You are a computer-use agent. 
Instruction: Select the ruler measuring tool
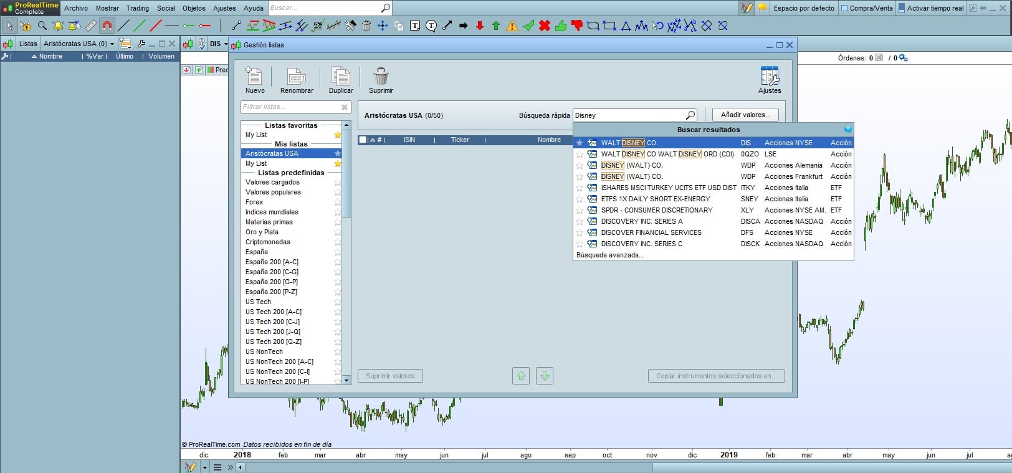click(x=90, y=26)
